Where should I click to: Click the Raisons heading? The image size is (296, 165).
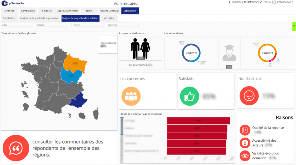coord(284,117)
